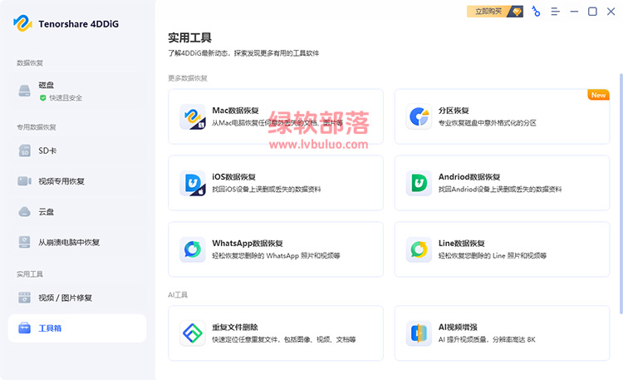This screenshot has width=623, height=380.
Task: Open the hamburger menu in title bar
Action: tap(555, 12)
